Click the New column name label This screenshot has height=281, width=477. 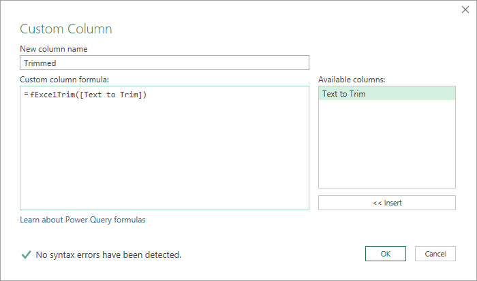point(54,49)
